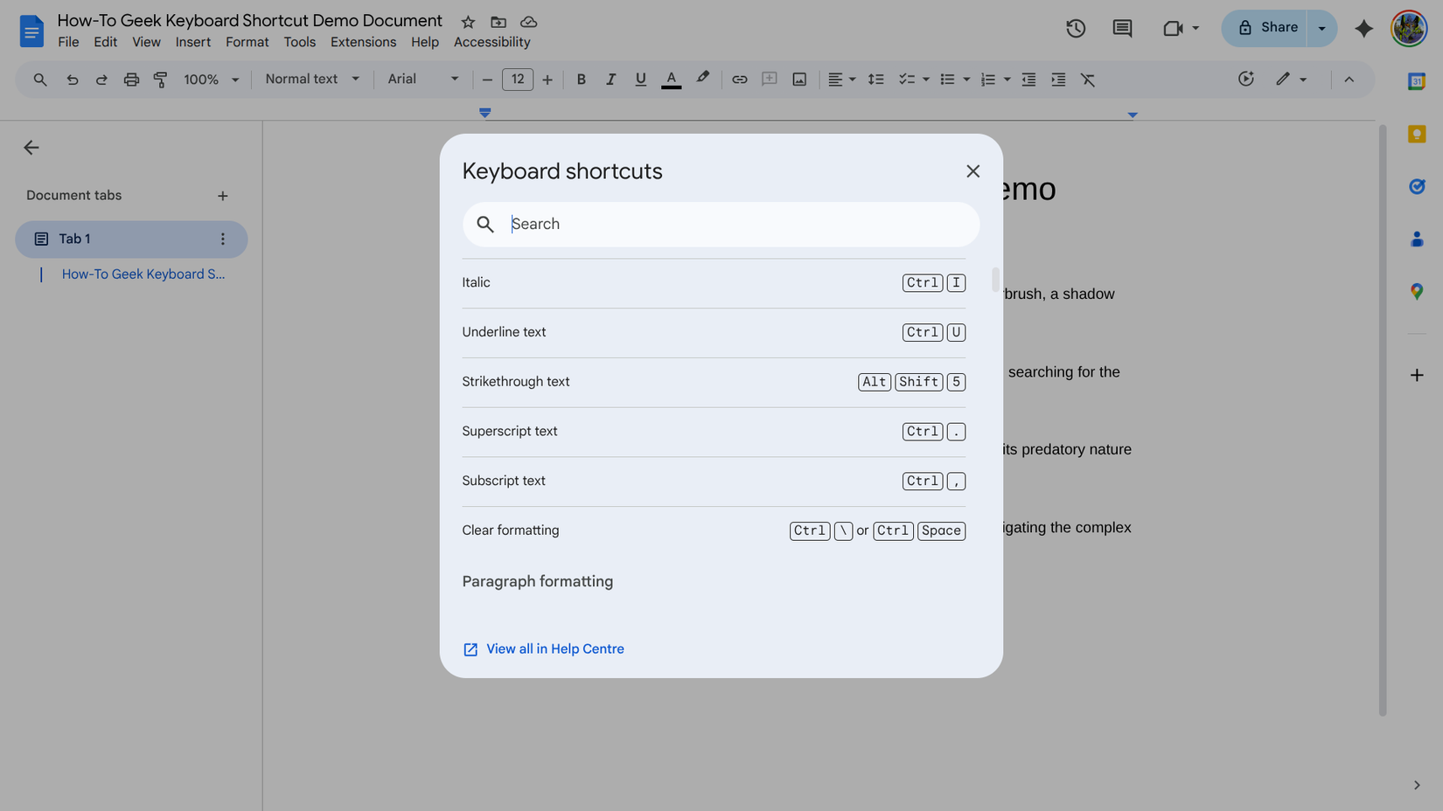Insert a link from the toolbar
This screenshot has height=811, width=1443.
tap(739, 79)
